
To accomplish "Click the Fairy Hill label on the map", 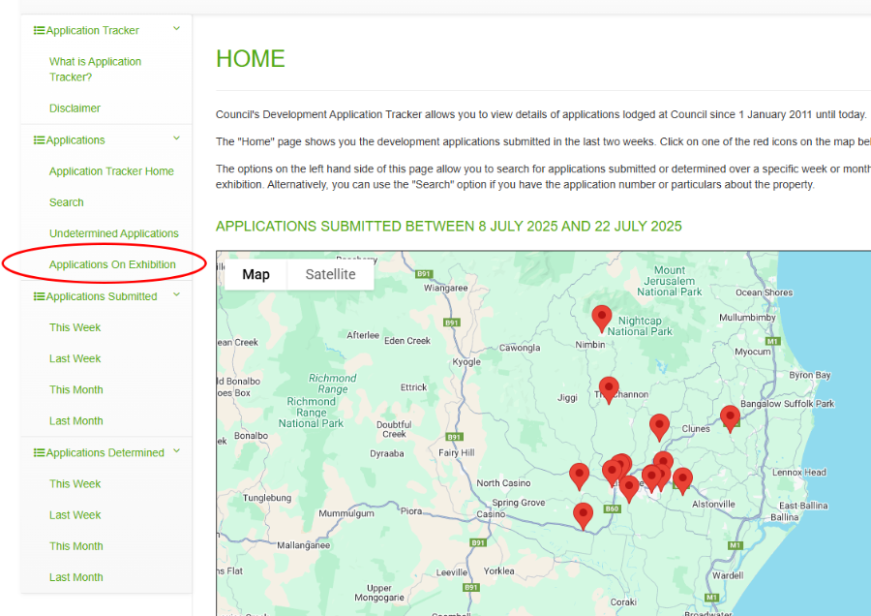I will pyautogui.click(x=457, y=453).
